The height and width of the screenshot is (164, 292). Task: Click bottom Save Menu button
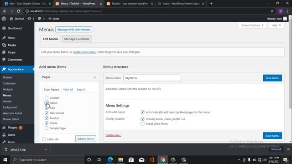272,136
